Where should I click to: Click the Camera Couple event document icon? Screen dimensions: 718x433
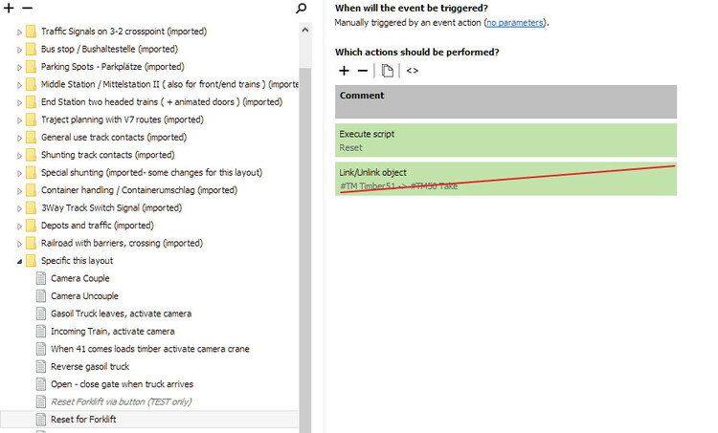point(41,278)
